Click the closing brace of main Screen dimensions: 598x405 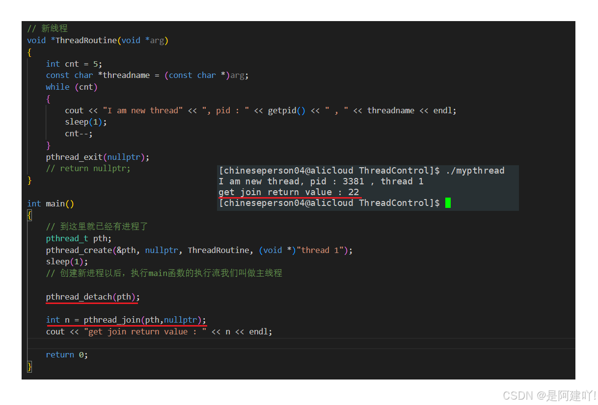[x=29, y=366]
